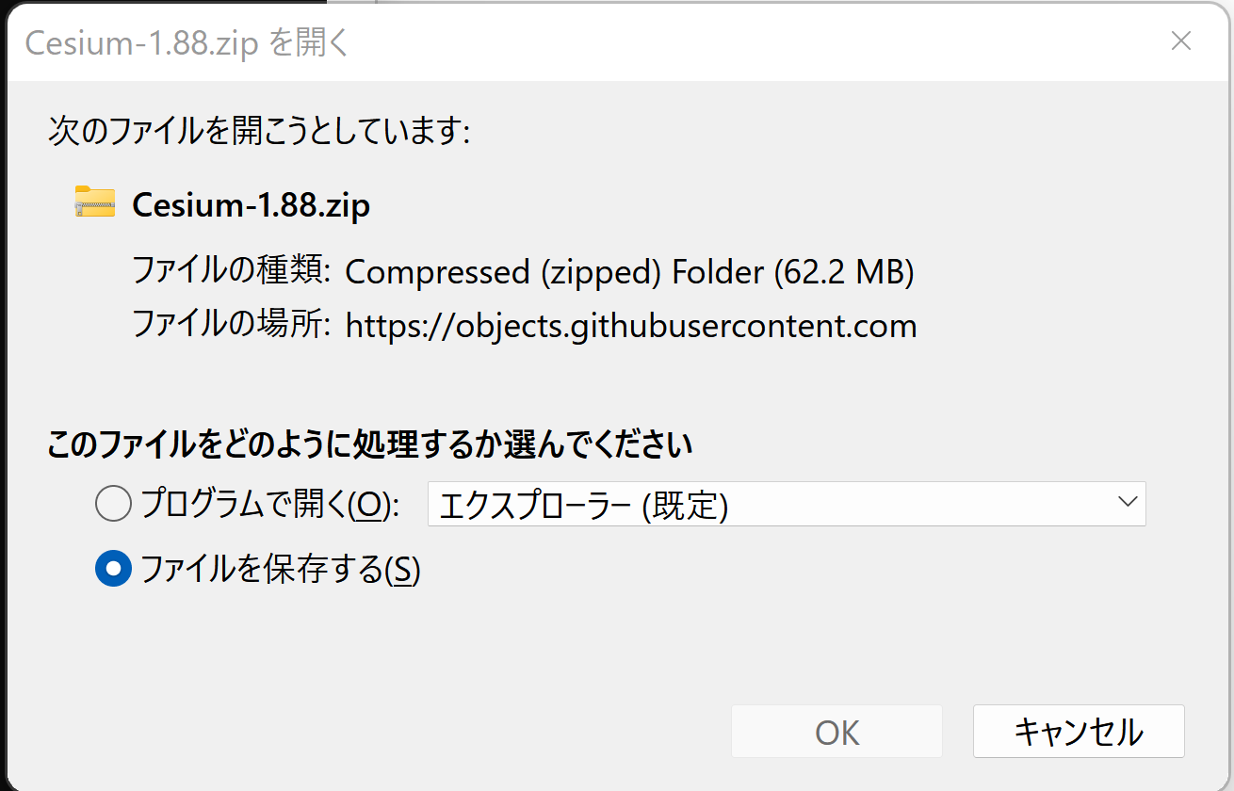Click the プログラムで開く(O) label text
Viewport: 1234px width, 791px height.
click(x=270, y=506)
